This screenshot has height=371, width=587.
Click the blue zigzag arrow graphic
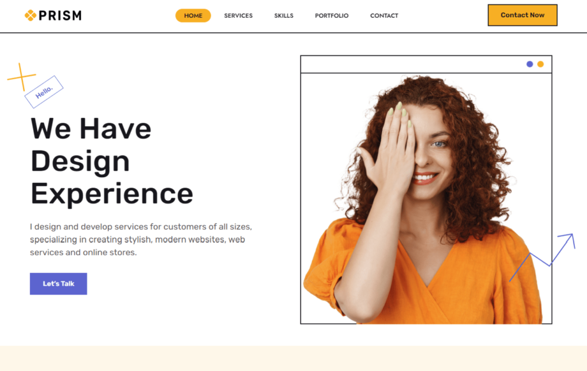(542, 257)
